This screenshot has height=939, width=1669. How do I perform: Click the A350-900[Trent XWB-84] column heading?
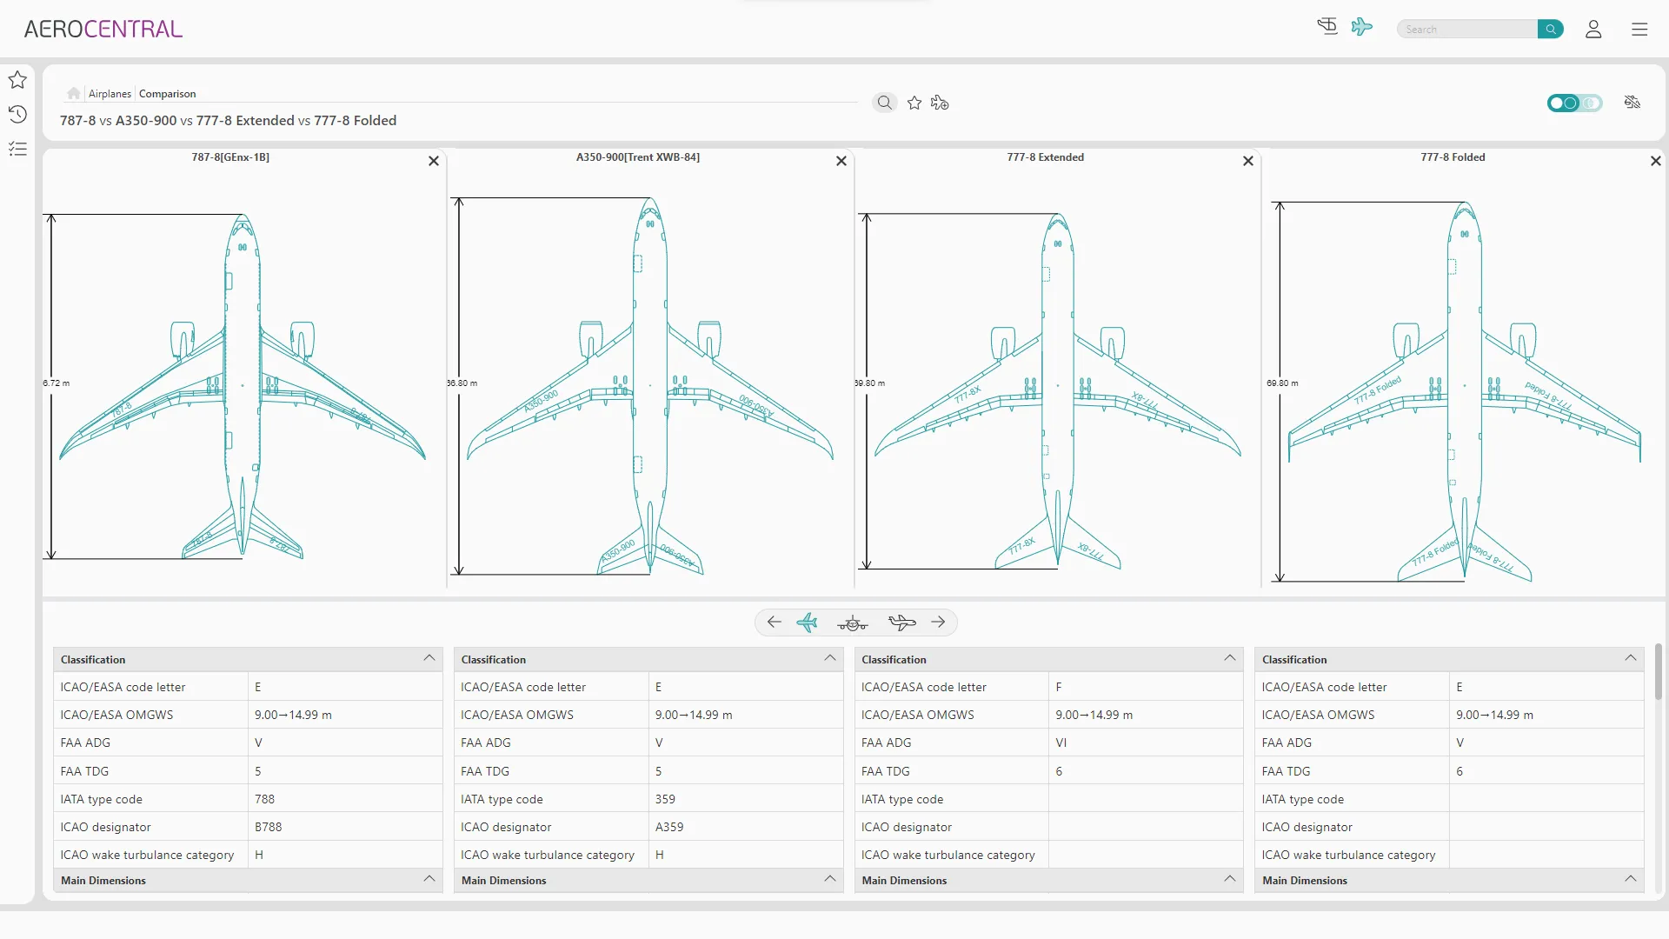(x=637, y=157)
